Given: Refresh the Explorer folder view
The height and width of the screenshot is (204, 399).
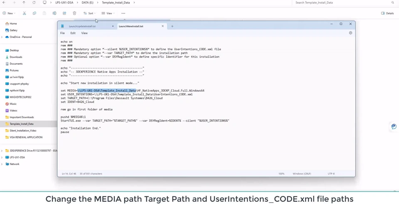Looking at the screenshot, I should click(34, 2).
